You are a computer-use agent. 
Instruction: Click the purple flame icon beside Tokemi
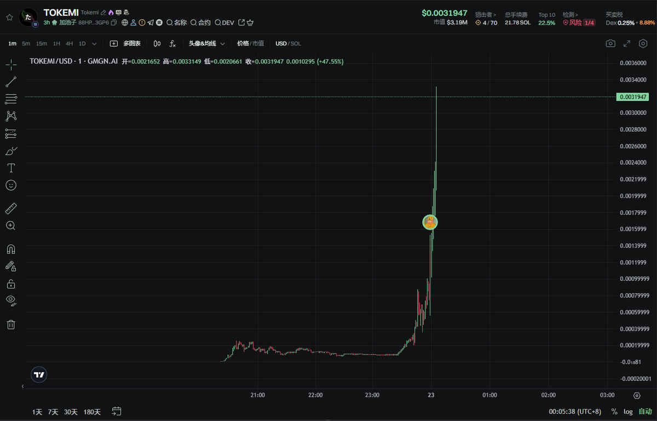click(111, 12)
